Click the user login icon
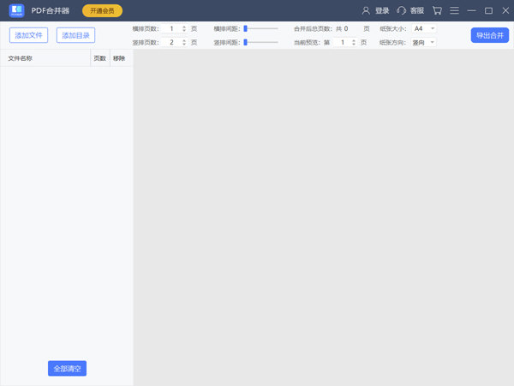514x386 pixels. 367,11
